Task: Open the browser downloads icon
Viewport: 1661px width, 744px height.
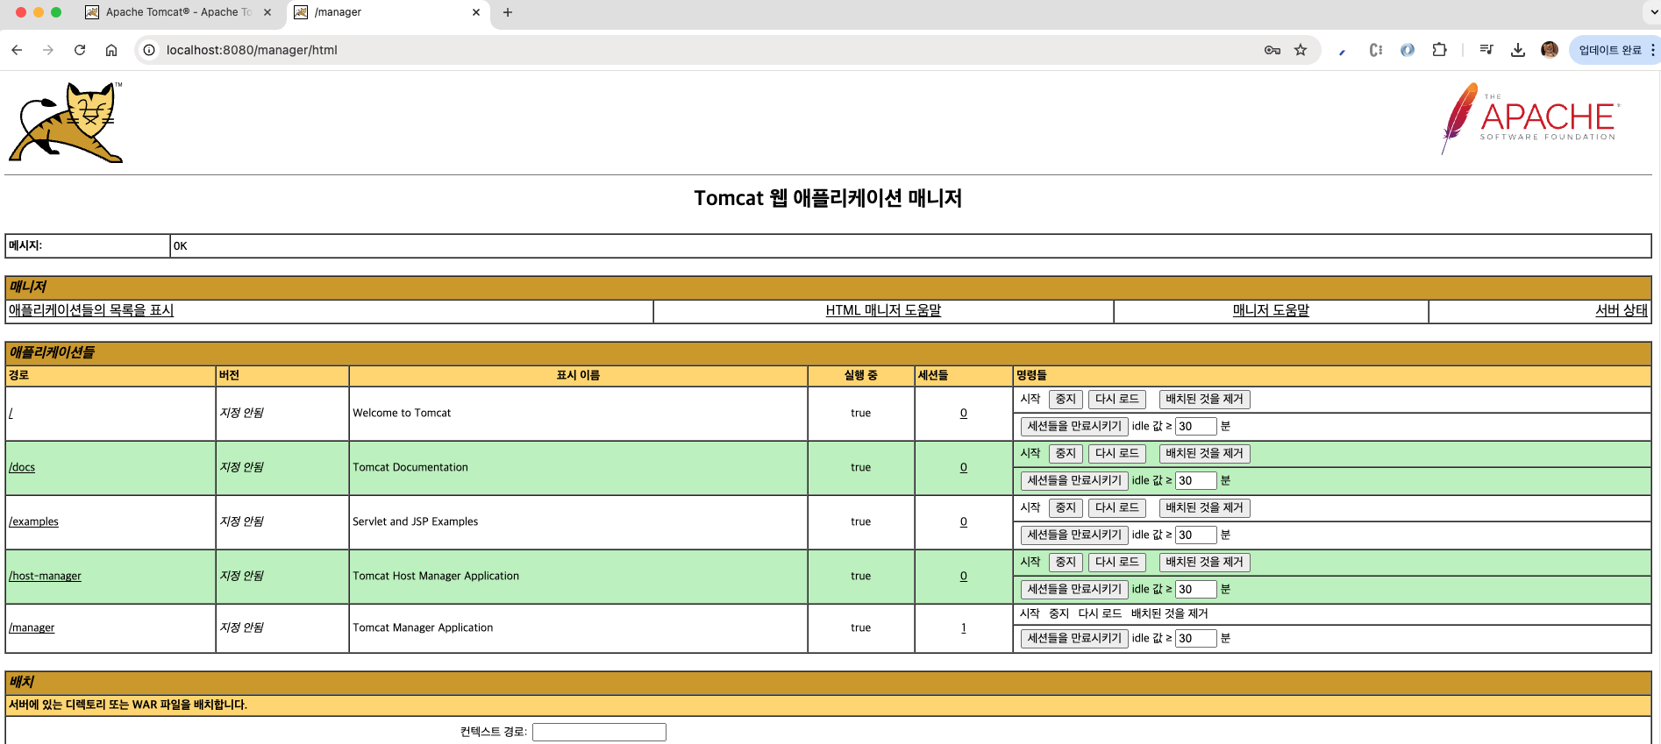Action: [1518, 50]
